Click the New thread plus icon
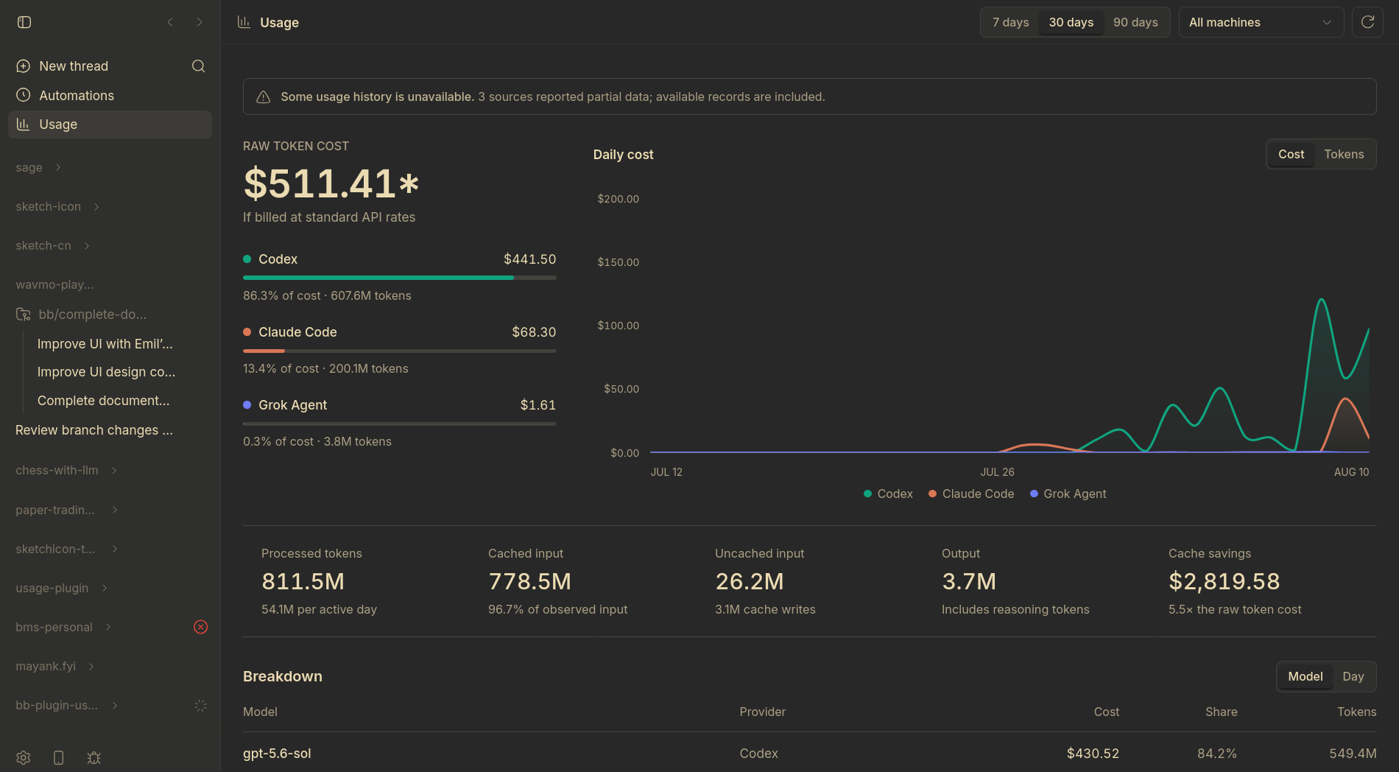The width and height of the screenshot is (1399, 772). pyautogui.click(x=24, y=66)
